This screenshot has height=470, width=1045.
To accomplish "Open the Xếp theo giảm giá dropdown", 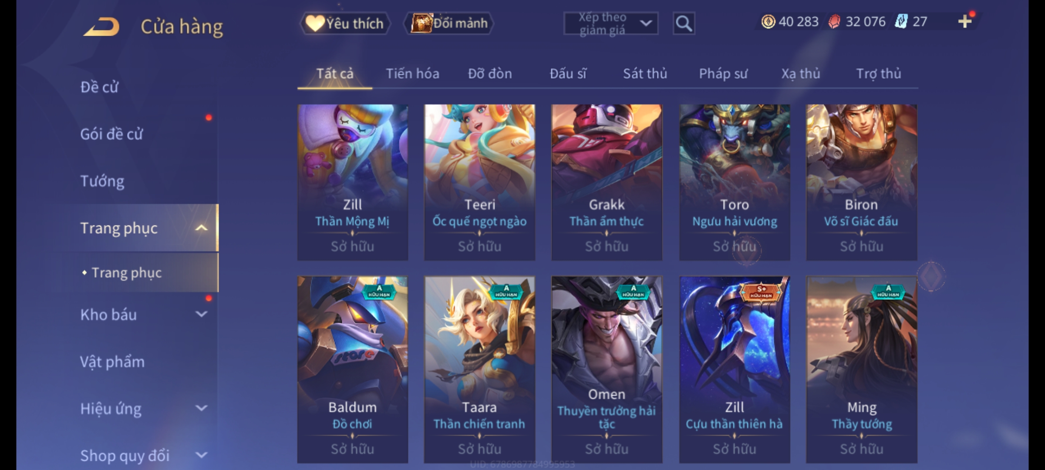I will (610, 23).
